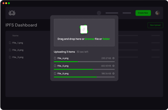Open the user avatar profile picture
The width and height of the screenshot is (168, 110).
point(157,13)
